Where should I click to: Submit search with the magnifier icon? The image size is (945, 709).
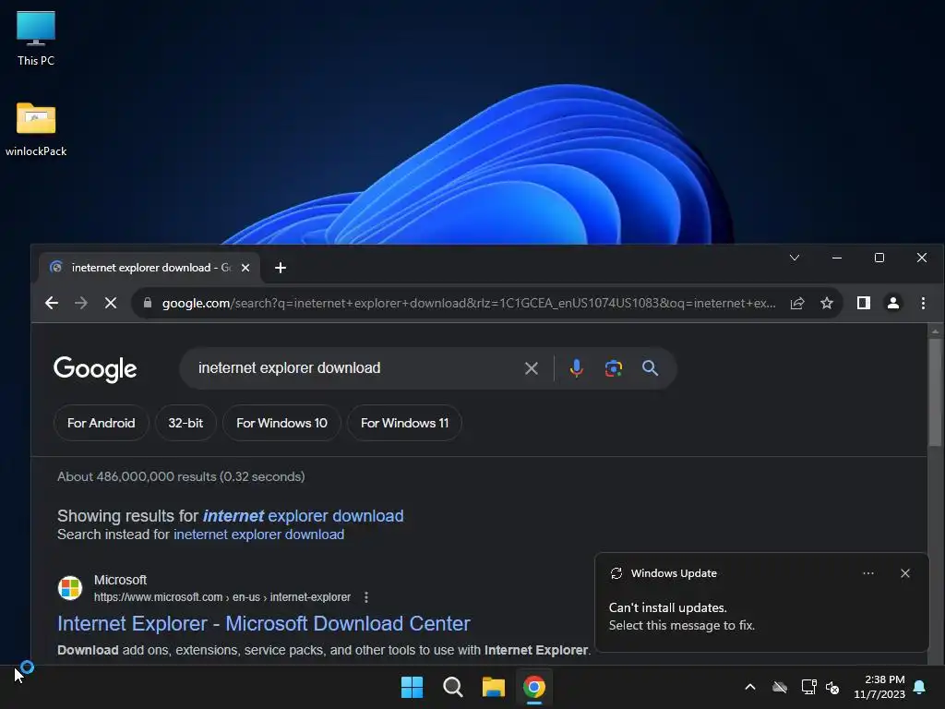tap(650, 368)
